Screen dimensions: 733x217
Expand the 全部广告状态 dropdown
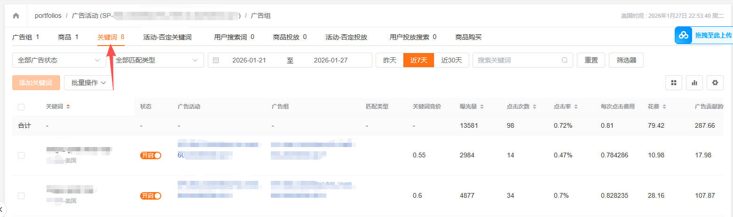59,61
